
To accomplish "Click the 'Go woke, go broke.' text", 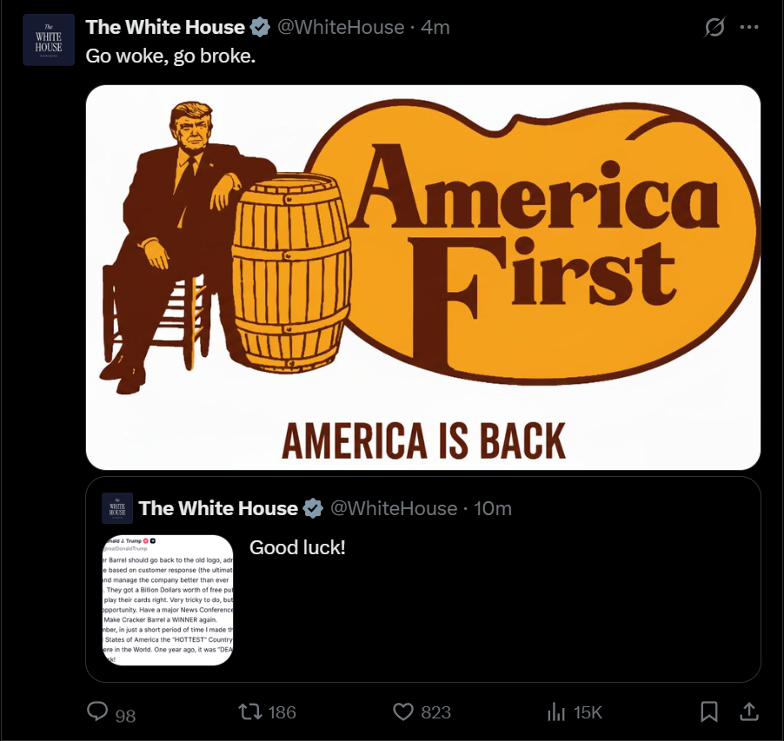I will [170, 56].
